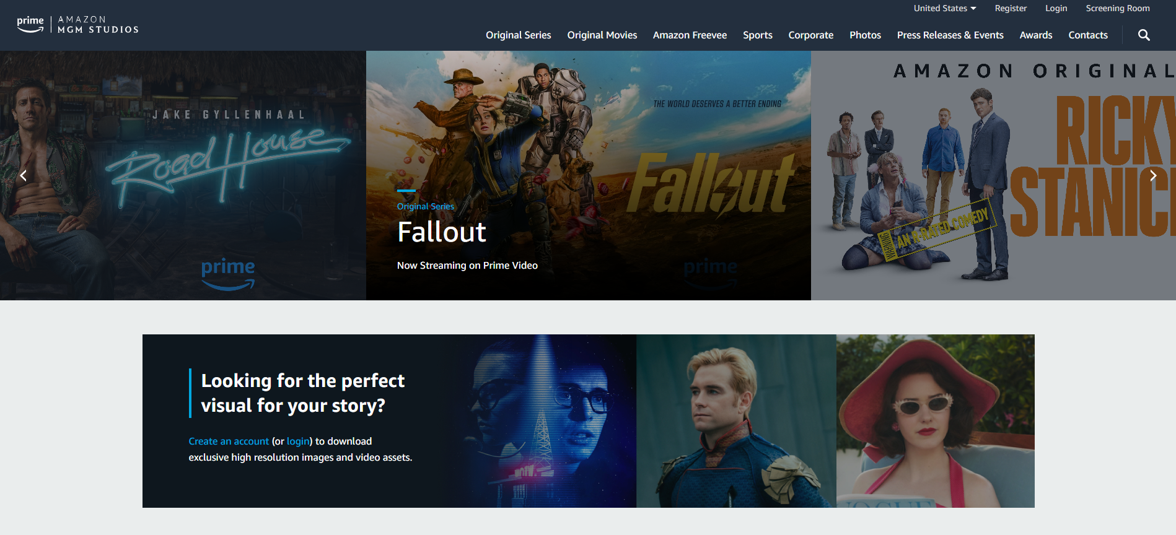
Task: Open the Original Series menu
Action: pos(518,35)
